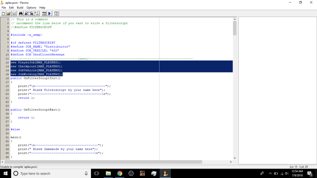Click the 'new JobWorking[MAX_PLAYERS];' line
Image resolution: width=317 pixels, height=178 pixels.
point(36,74)
